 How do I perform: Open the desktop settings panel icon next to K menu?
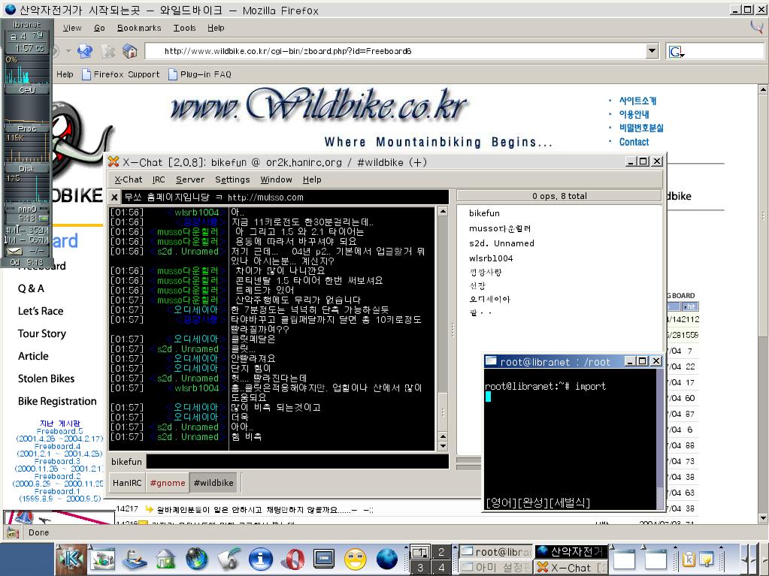[103, 559]
